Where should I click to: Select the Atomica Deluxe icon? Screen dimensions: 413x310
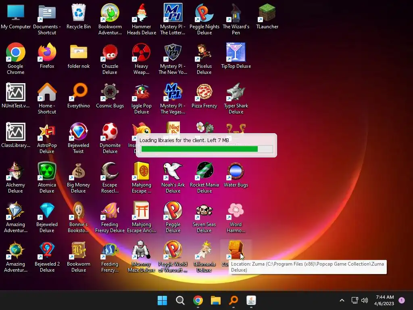[x=47, y=171]
